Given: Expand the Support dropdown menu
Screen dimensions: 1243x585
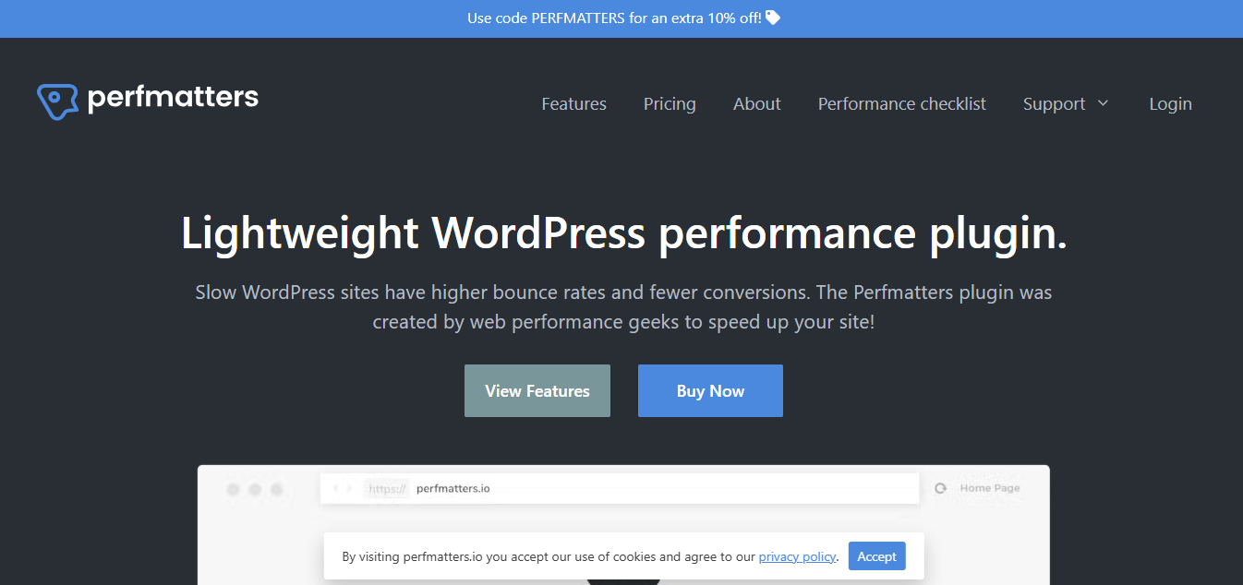Looking at the screenshot, I should (x=1066, y=104).
